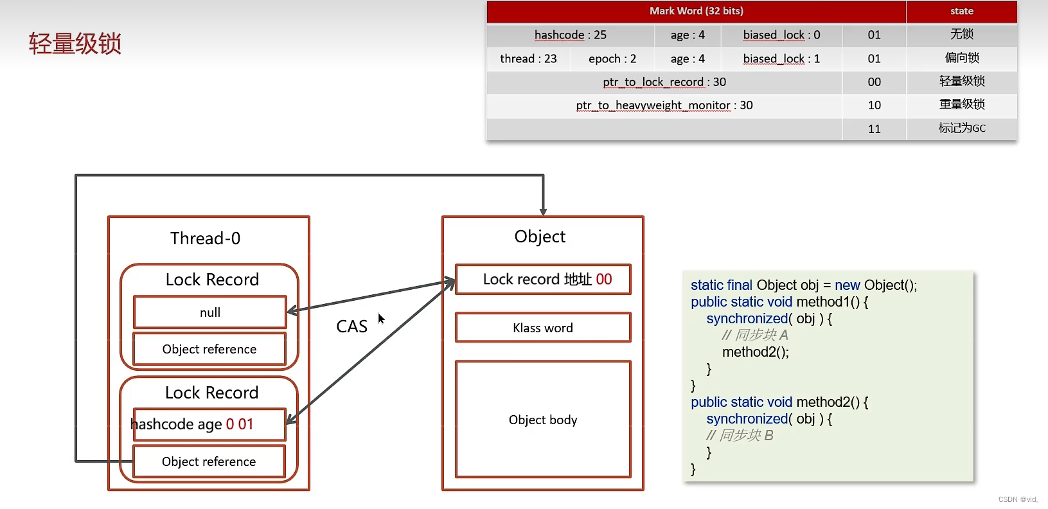Select the CAS label
Viewport: 1048px width, 509px height.
pyautogui.click(x=352, y=326)
